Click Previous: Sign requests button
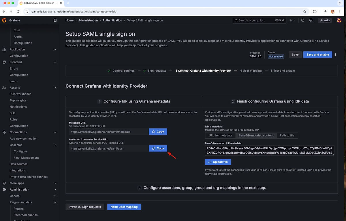The width and height of the screenshot is (346, 221). 85,207
